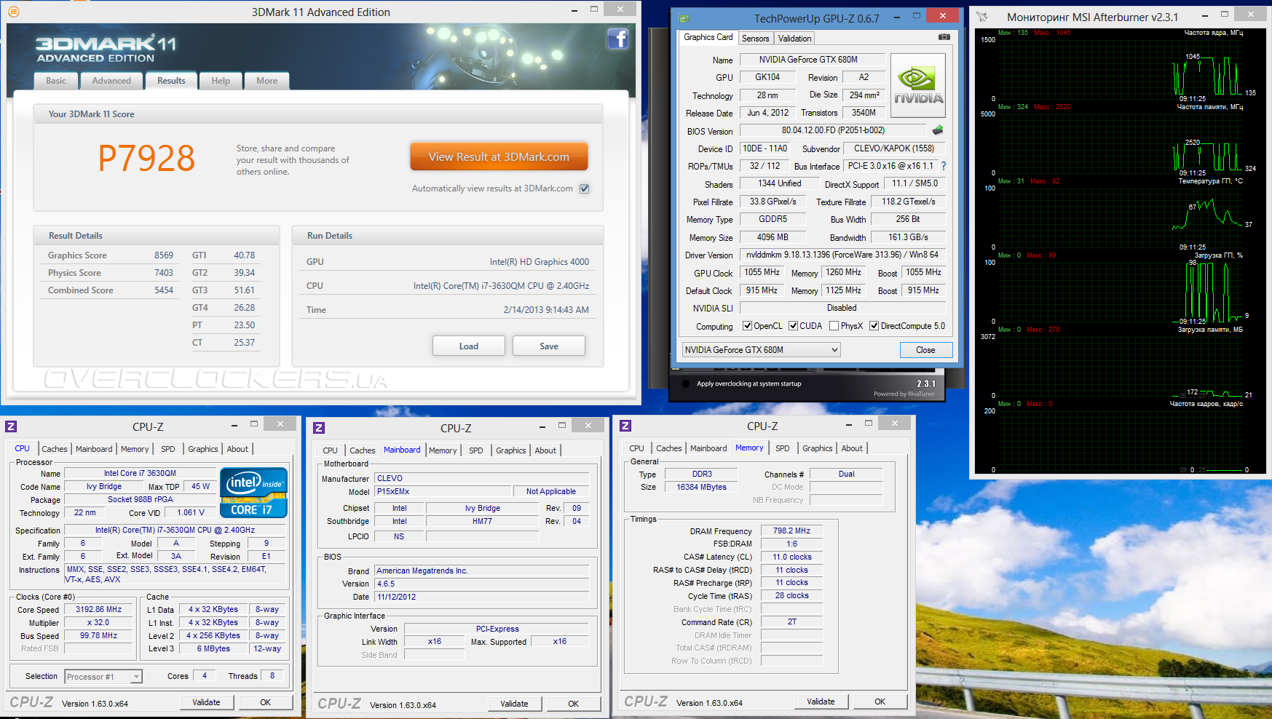The height and width of the screenshot is (719, 1272).
Task: Open the GPU selection dropdown in GPU-Z
Action: (x=761, y=350)
